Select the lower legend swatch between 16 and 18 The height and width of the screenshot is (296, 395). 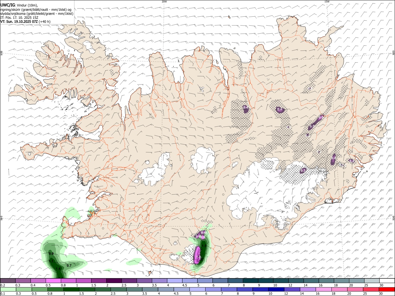point(323,289)
